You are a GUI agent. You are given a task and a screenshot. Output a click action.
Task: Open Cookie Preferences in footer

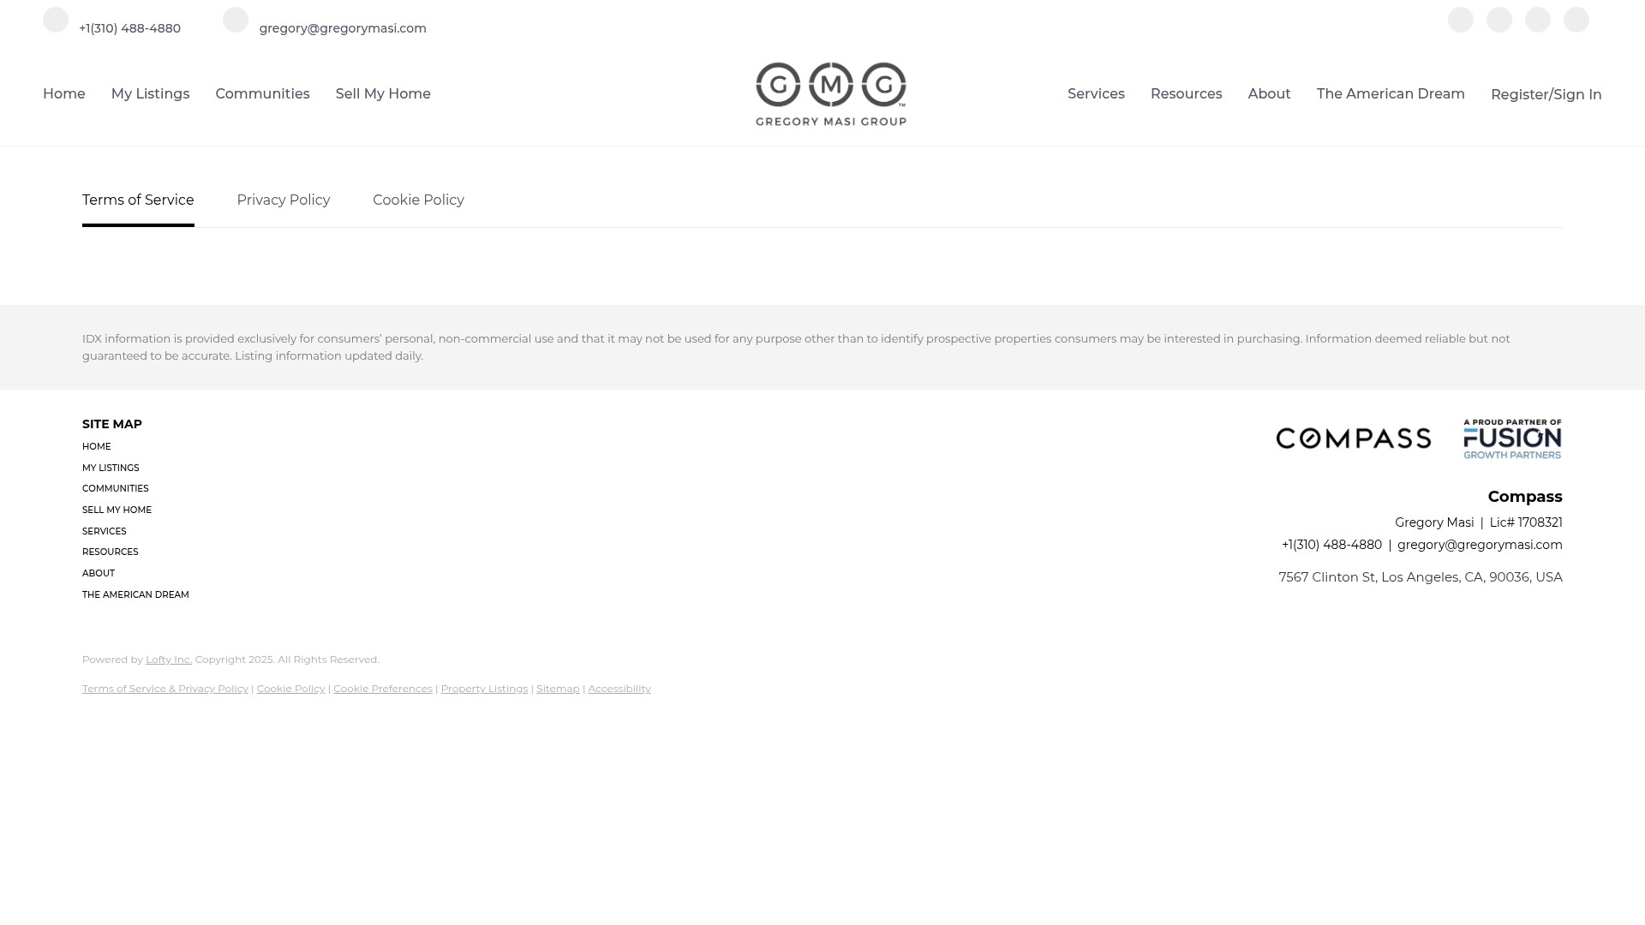[x=383, y=689]
